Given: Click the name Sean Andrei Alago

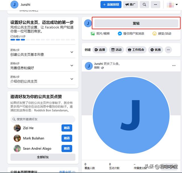Looking at the screenshot, I should [37, 149].
